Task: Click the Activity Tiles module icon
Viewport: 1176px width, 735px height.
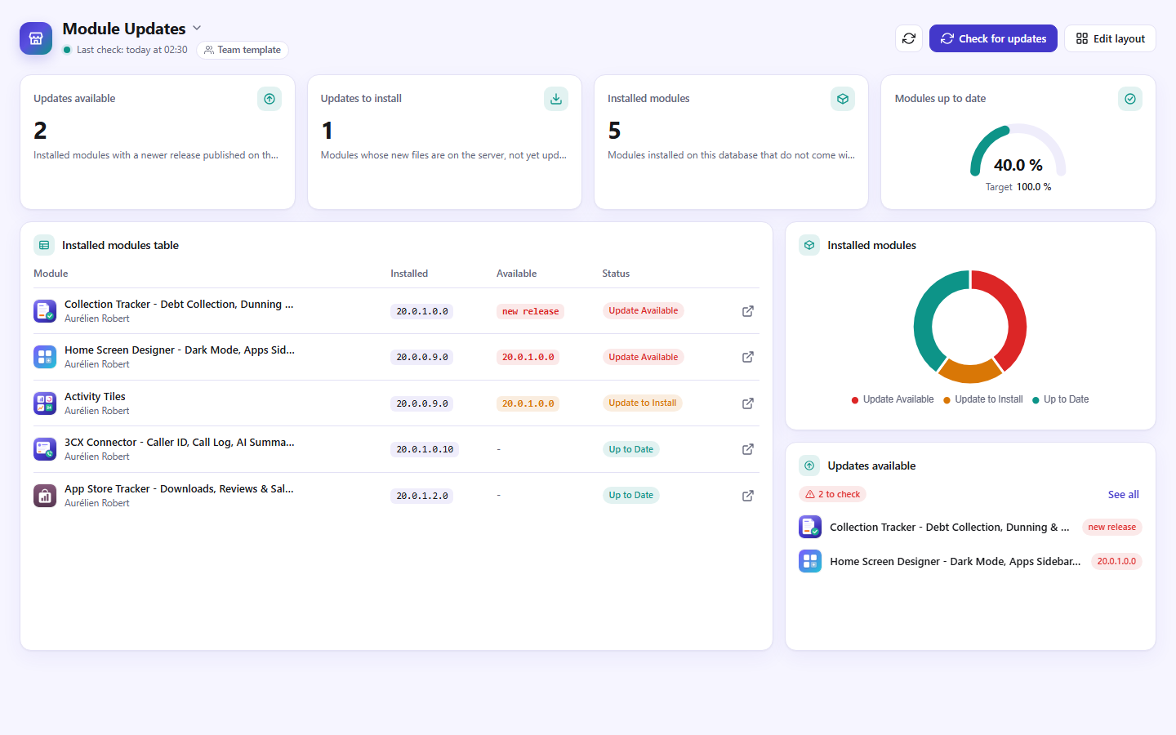Action: [x=45, y=403]
